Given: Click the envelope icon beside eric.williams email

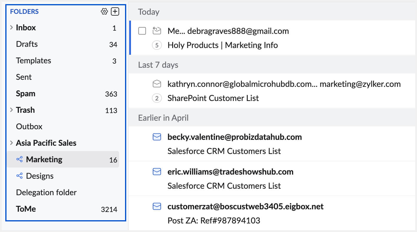Looking at the screenshot, I should [157, 172].
